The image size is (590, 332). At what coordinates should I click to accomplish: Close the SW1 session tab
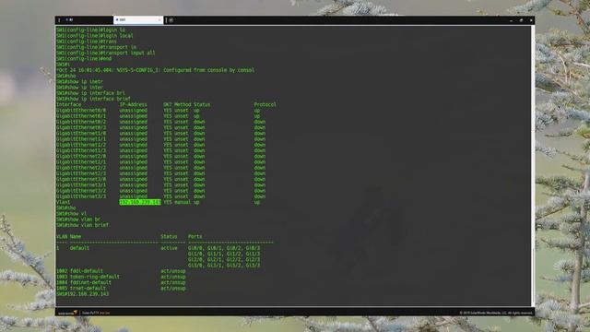tap(159, 20)
